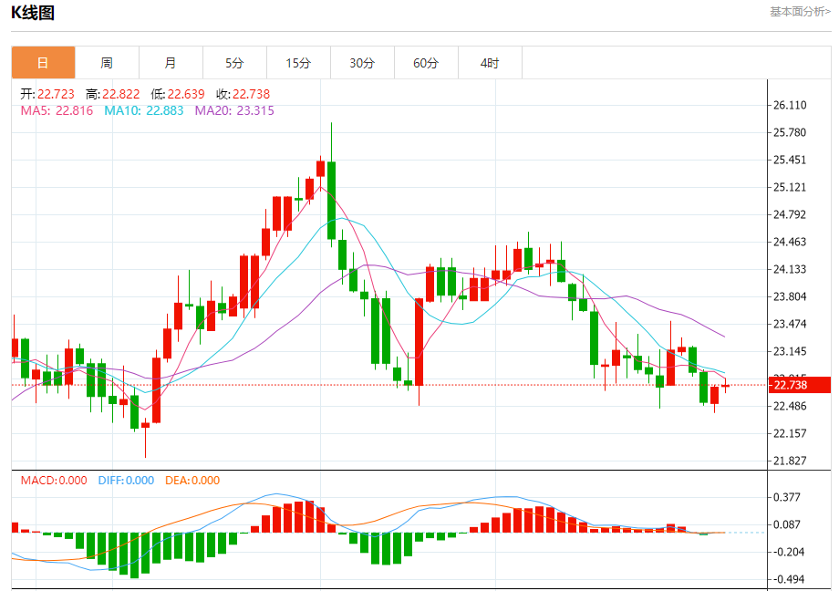The height and width of the screenshot is (591, 839).
Task: Click the DEA value label
Action: (x=192, y=480)
